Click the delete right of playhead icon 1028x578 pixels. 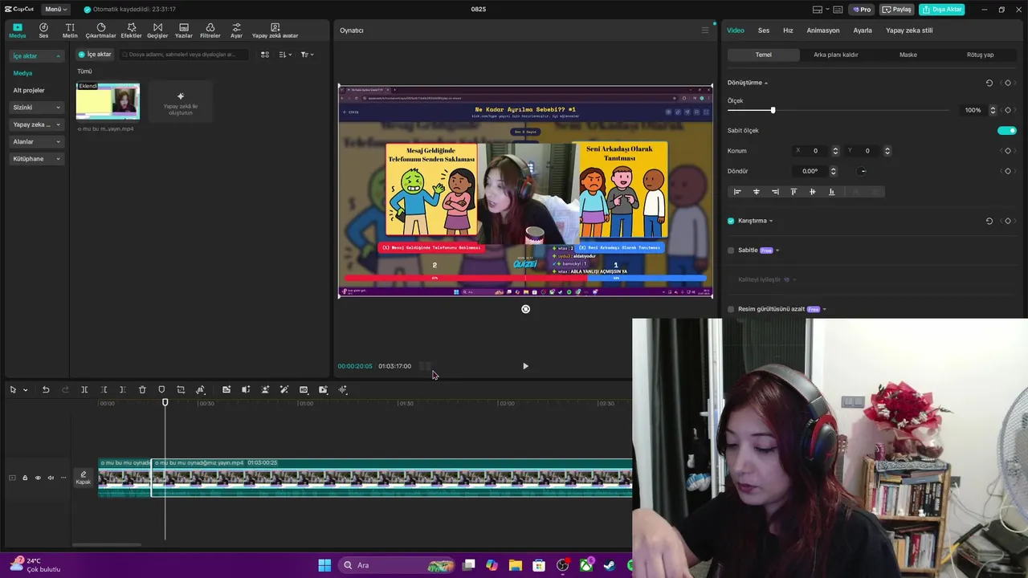point(122,389)
